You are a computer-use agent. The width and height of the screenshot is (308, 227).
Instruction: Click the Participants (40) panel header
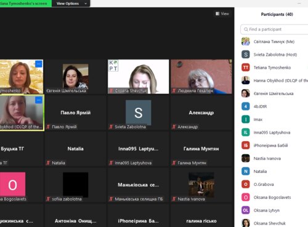[277, 14]
